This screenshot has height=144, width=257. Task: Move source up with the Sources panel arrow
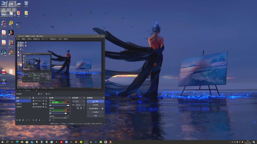pos(43,120)
